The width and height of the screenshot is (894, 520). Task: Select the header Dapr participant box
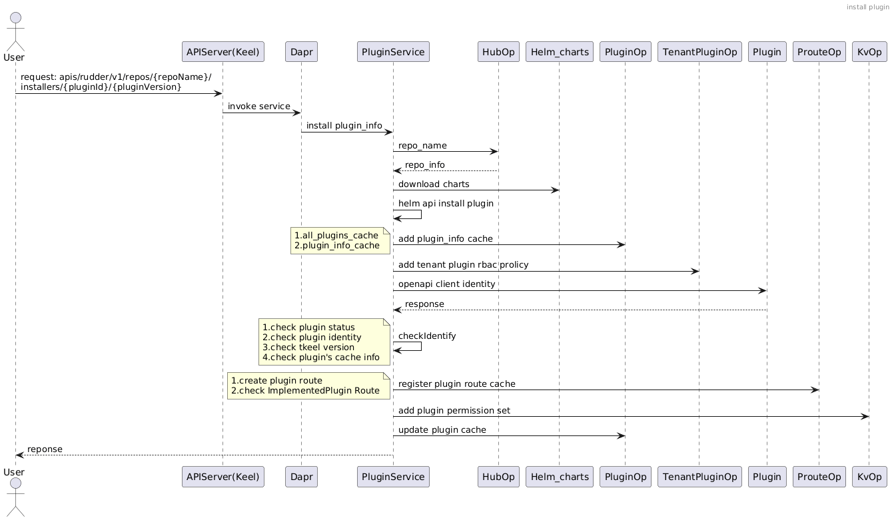point(300,51)
